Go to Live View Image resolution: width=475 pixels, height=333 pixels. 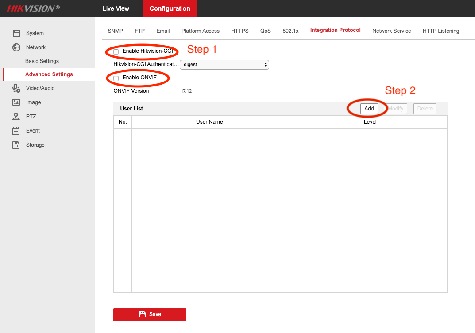(116, 8)
